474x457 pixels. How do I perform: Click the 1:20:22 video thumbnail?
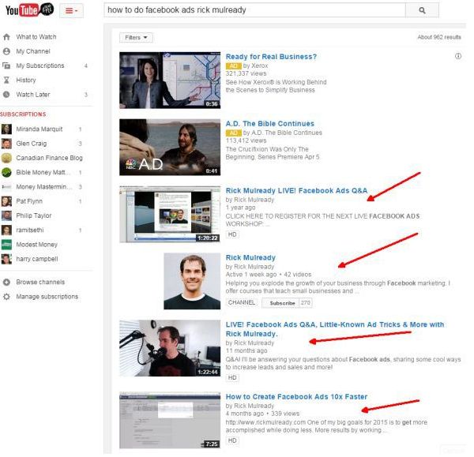point(170,214)
